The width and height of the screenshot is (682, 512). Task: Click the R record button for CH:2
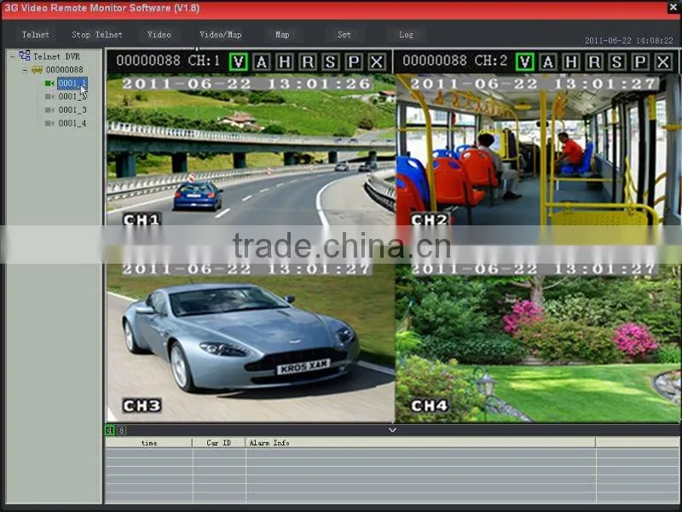pos(594,61)
